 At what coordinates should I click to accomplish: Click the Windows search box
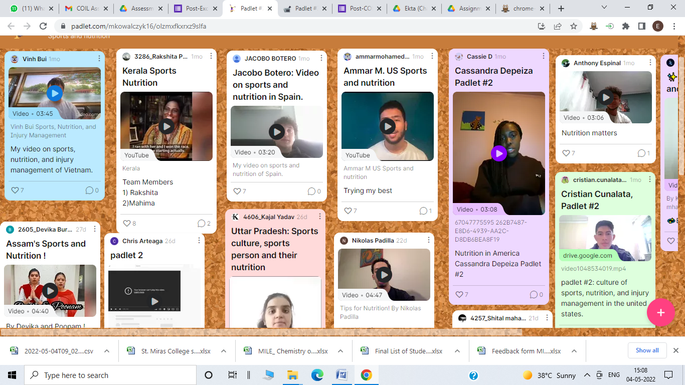110,374
